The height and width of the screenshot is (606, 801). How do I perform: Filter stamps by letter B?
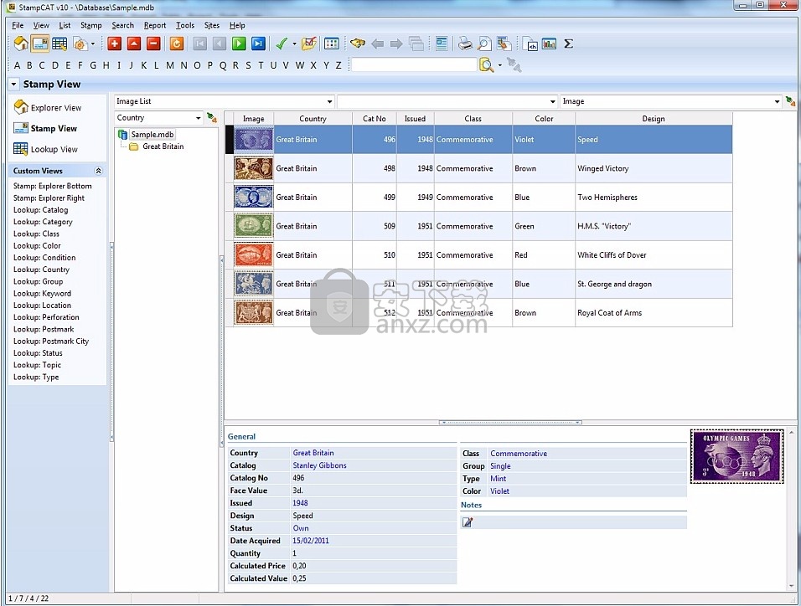(29, 65)
